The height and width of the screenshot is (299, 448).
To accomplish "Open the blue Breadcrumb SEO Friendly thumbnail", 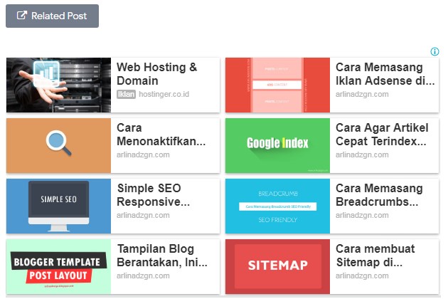I will 277,206.
